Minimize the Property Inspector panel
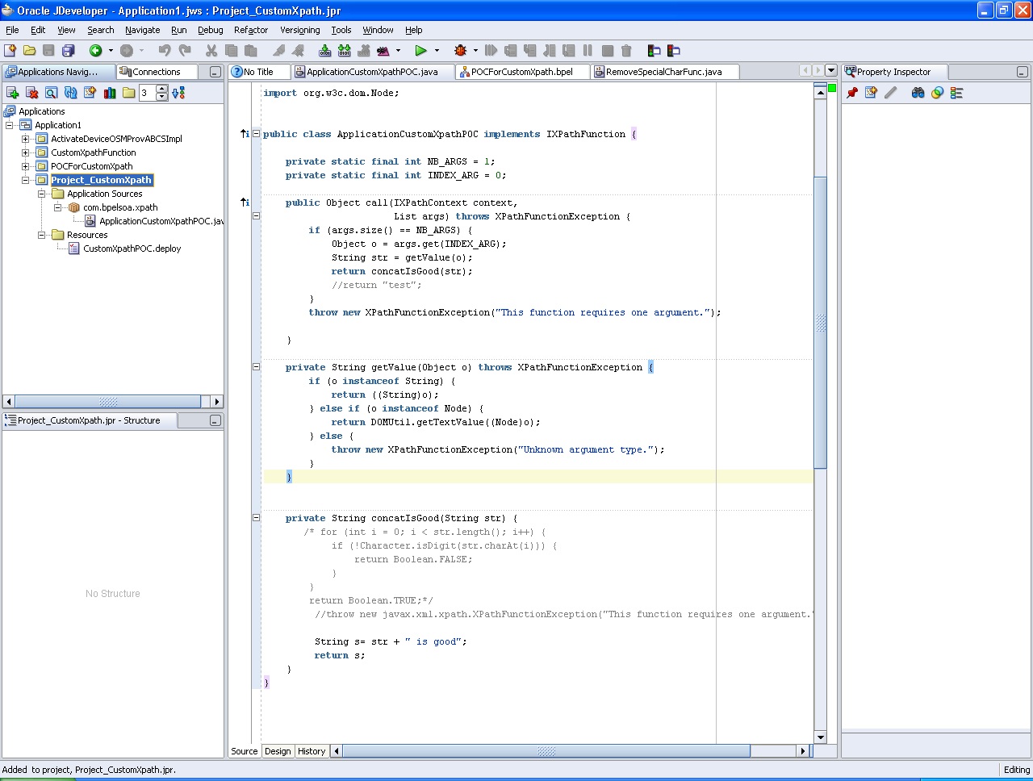This screenshot has width=1033, height=781. [x=1022, y=72]
